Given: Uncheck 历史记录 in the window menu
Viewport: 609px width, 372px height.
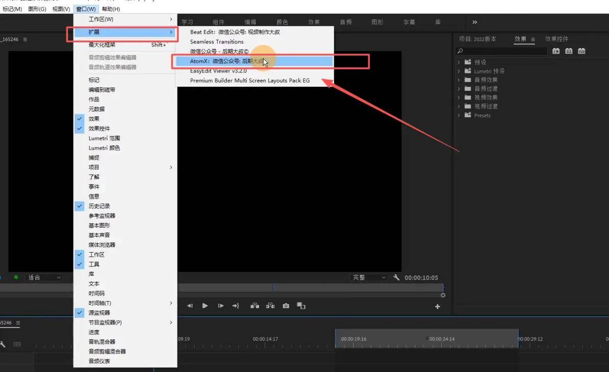Looking at the screenshot, I should tap(99, 206).
